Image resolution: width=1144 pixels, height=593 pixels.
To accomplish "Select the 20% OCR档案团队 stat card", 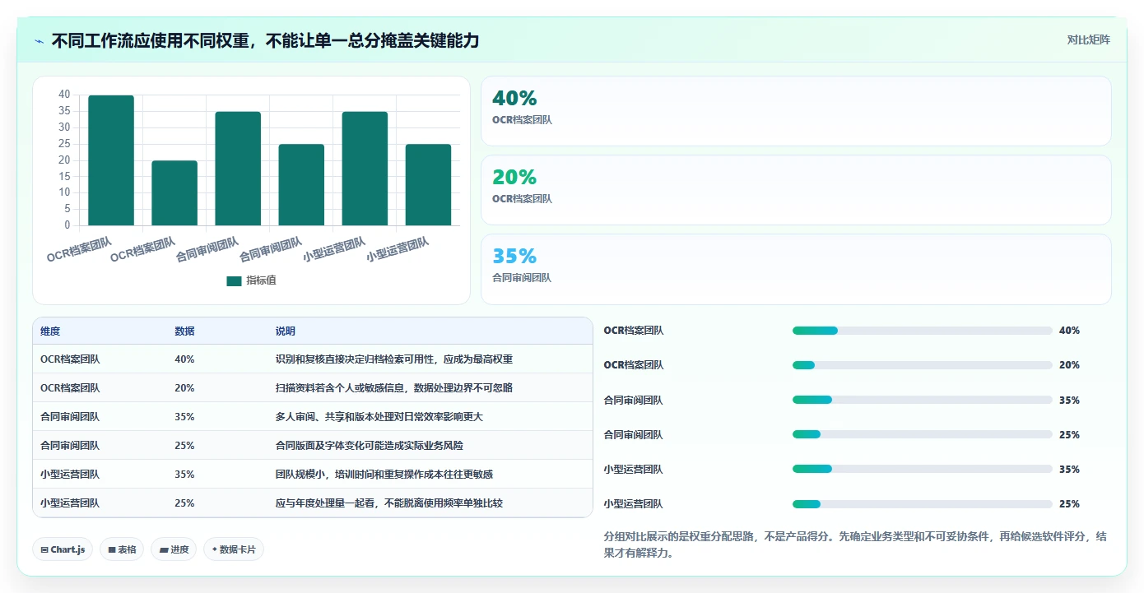I will tap(796, 190).
